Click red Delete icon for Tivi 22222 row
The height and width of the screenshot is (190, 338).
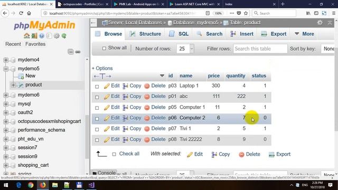point(147,140)
